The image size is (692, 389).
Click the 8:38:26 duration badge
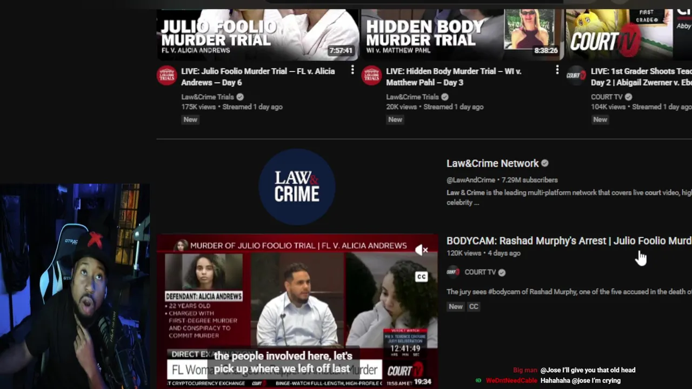click(x=545, y=50)
